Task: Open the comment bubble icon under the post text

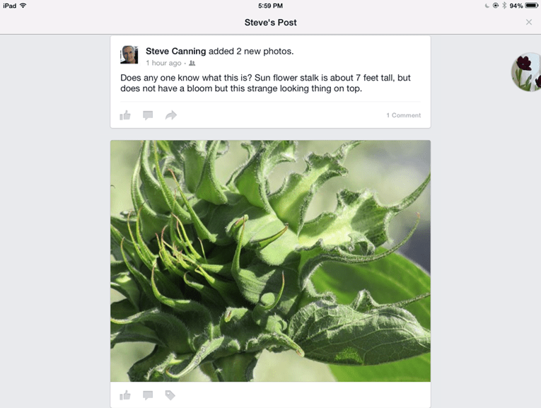Action: (148, 115)
